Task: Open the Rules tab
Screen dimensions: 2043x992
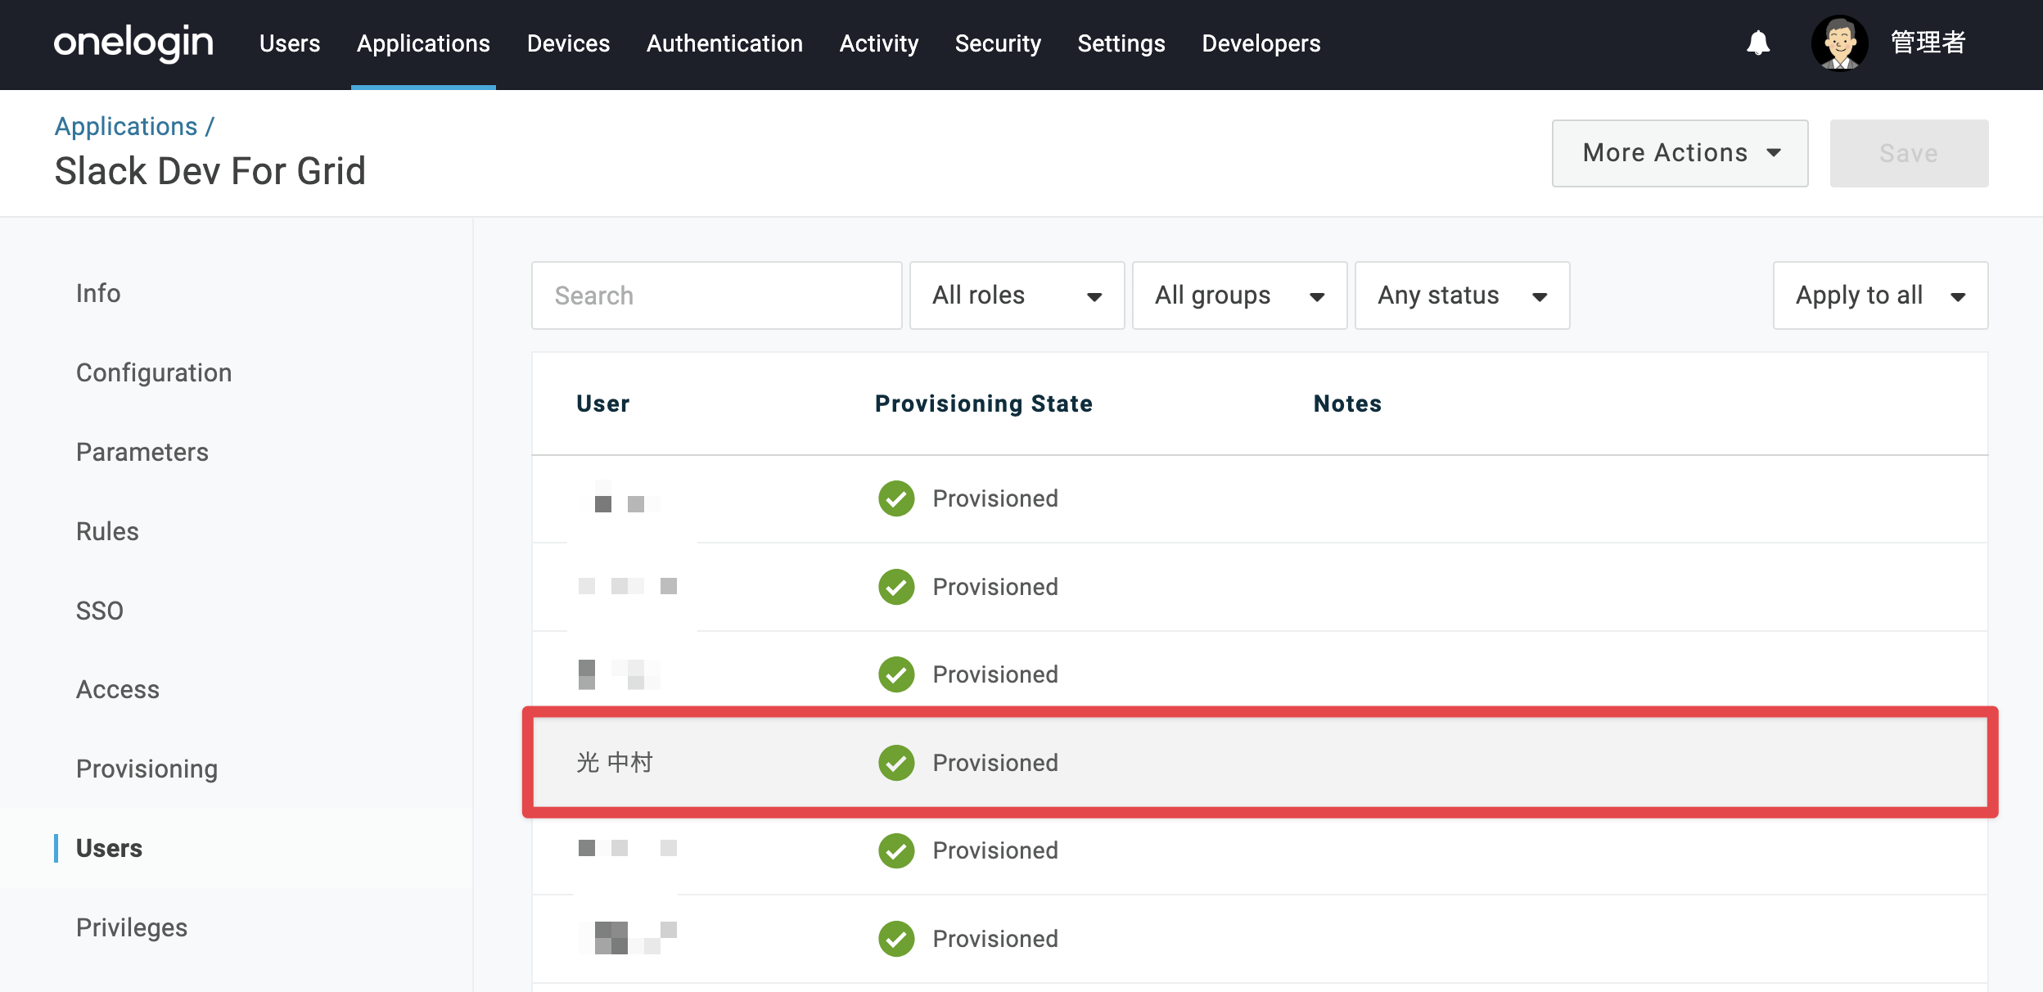Action: [x=107, y=531]
